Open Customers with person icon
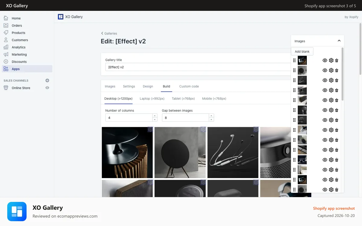The width and height of the screenshot is (362, 226). coord(6,40)
